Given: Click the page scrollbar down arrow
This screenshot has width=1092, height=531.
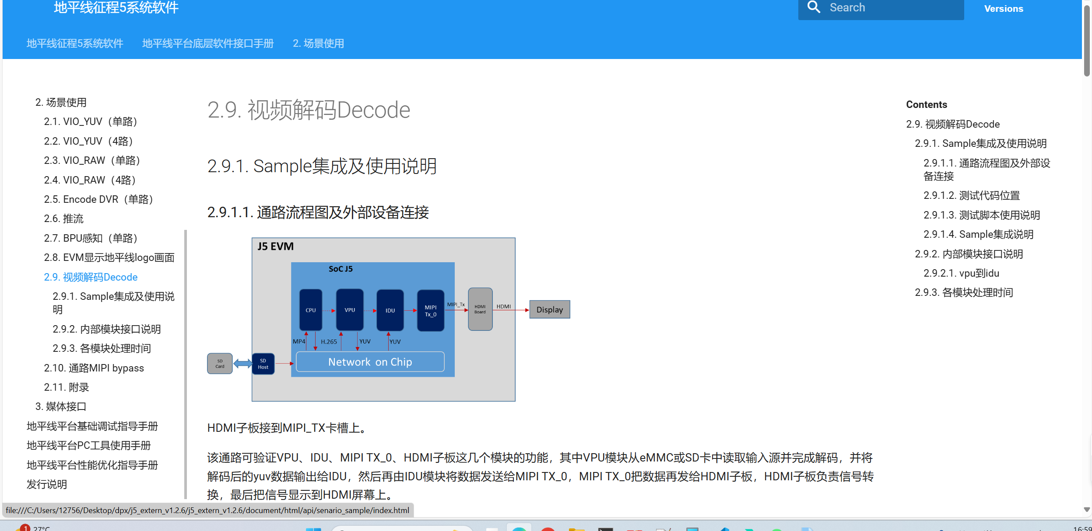Looking at the screenshot, I should [x=1087, y=510].
